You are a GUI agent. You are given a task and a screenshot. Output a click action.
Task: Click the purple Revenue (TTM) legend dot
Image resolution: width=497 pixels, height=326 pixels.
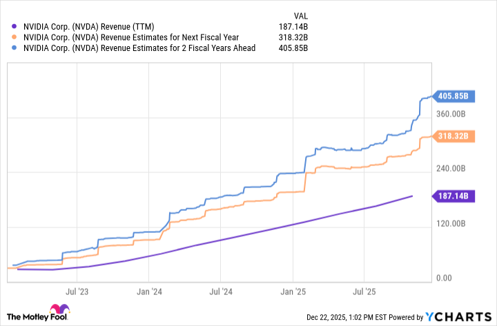14,27
